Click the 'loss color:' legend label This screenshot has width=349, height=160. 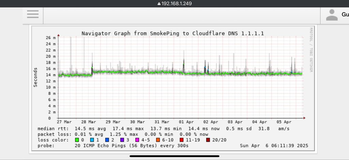pos(53,140)
